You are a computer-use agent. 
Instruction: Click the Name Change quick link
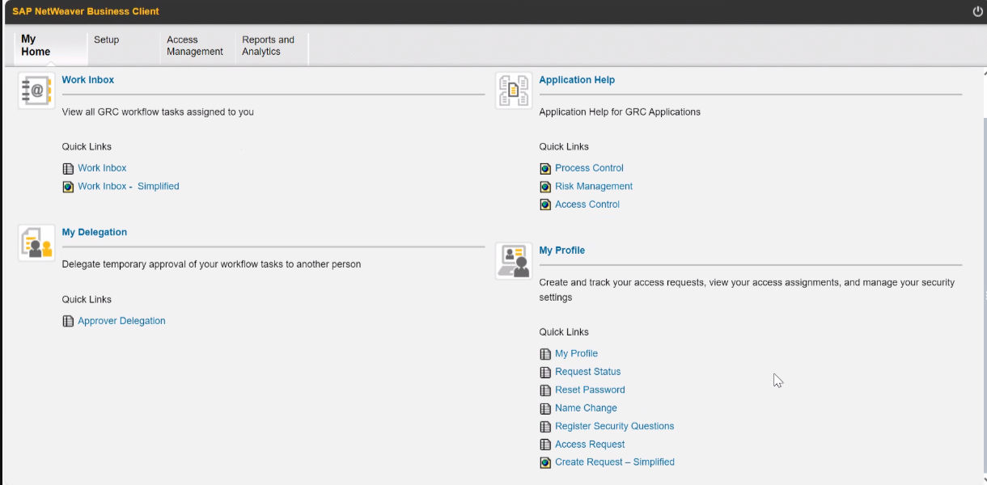(586, 408)
